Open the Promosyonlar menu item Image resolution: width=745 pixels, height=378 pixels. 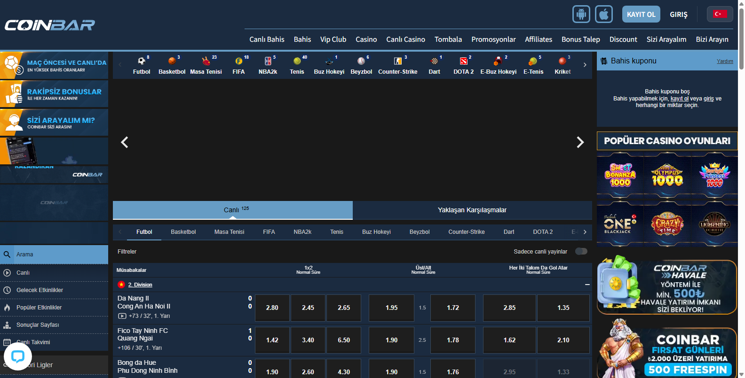(x=493, y=39)
